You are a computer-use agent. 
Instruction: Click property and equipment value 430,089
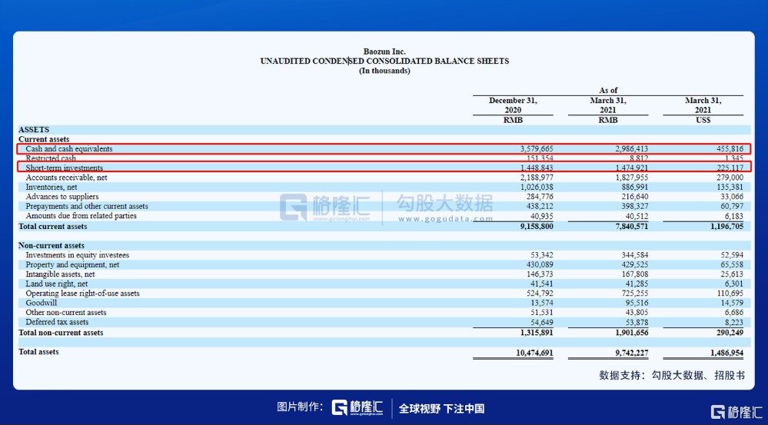click(539, 265)
